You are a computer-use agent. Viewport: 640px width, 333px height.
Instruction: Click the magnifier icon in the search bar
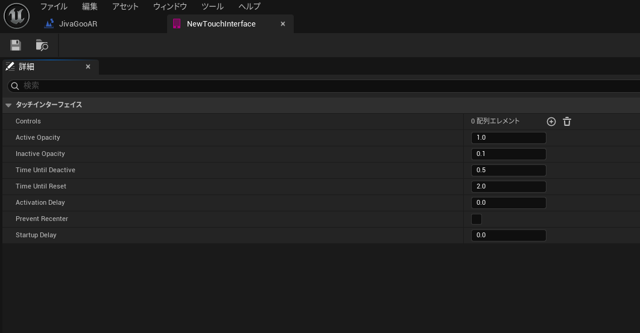[x=15, y=86]
